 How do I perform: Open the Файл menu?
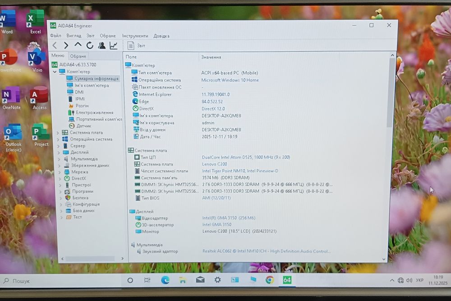tap(56, 36)
